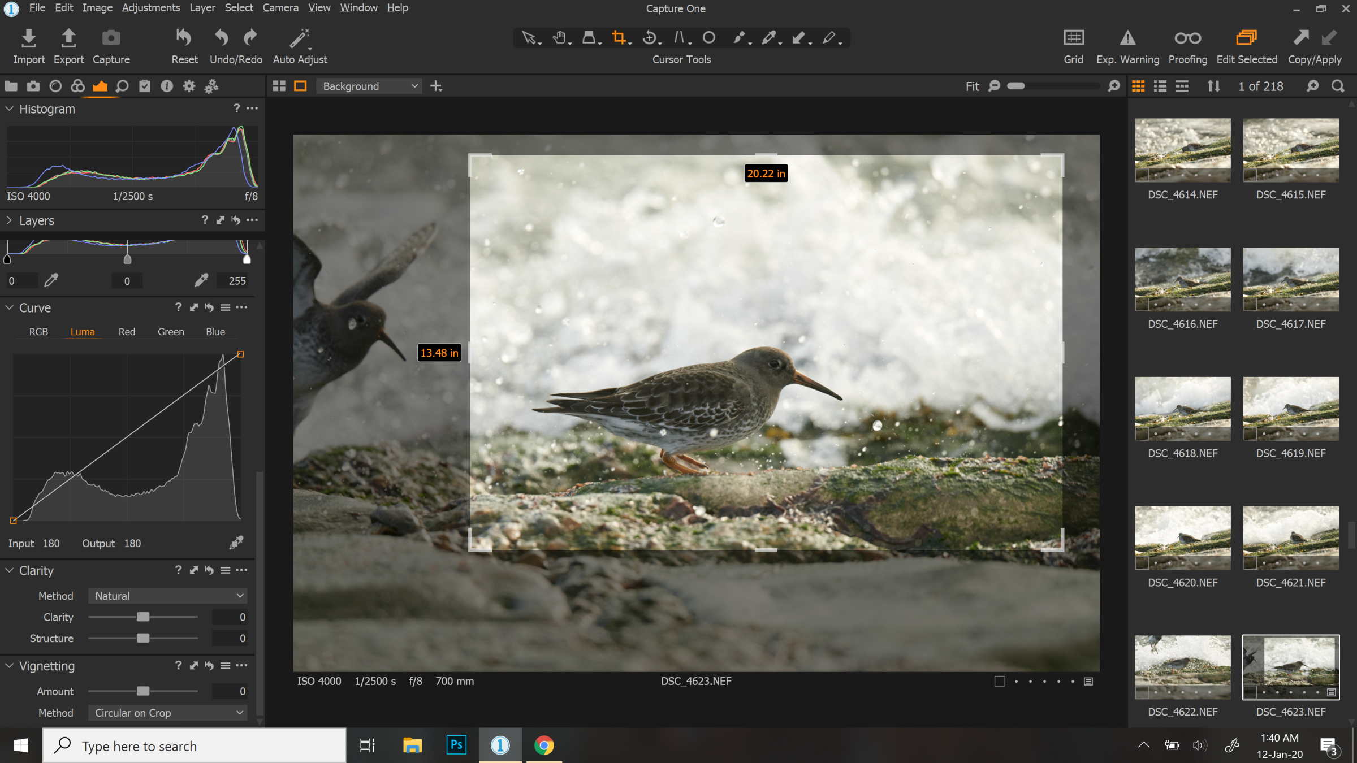The width and height of the screenshot is (1357, 763).
Task: Open the Layer menu
Action: click(x=202, y=7)
